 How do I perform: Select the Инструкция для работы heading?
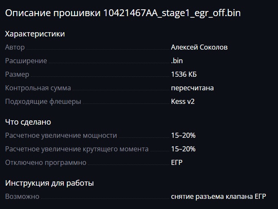pyautogui.click(x=50, y=183)
